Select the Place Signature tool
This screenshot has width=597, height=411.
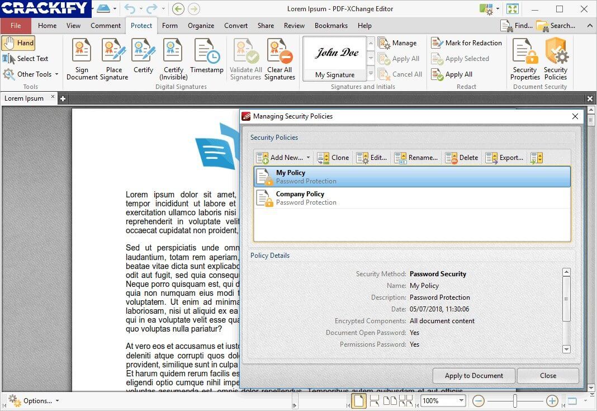[x=114, y=59]
